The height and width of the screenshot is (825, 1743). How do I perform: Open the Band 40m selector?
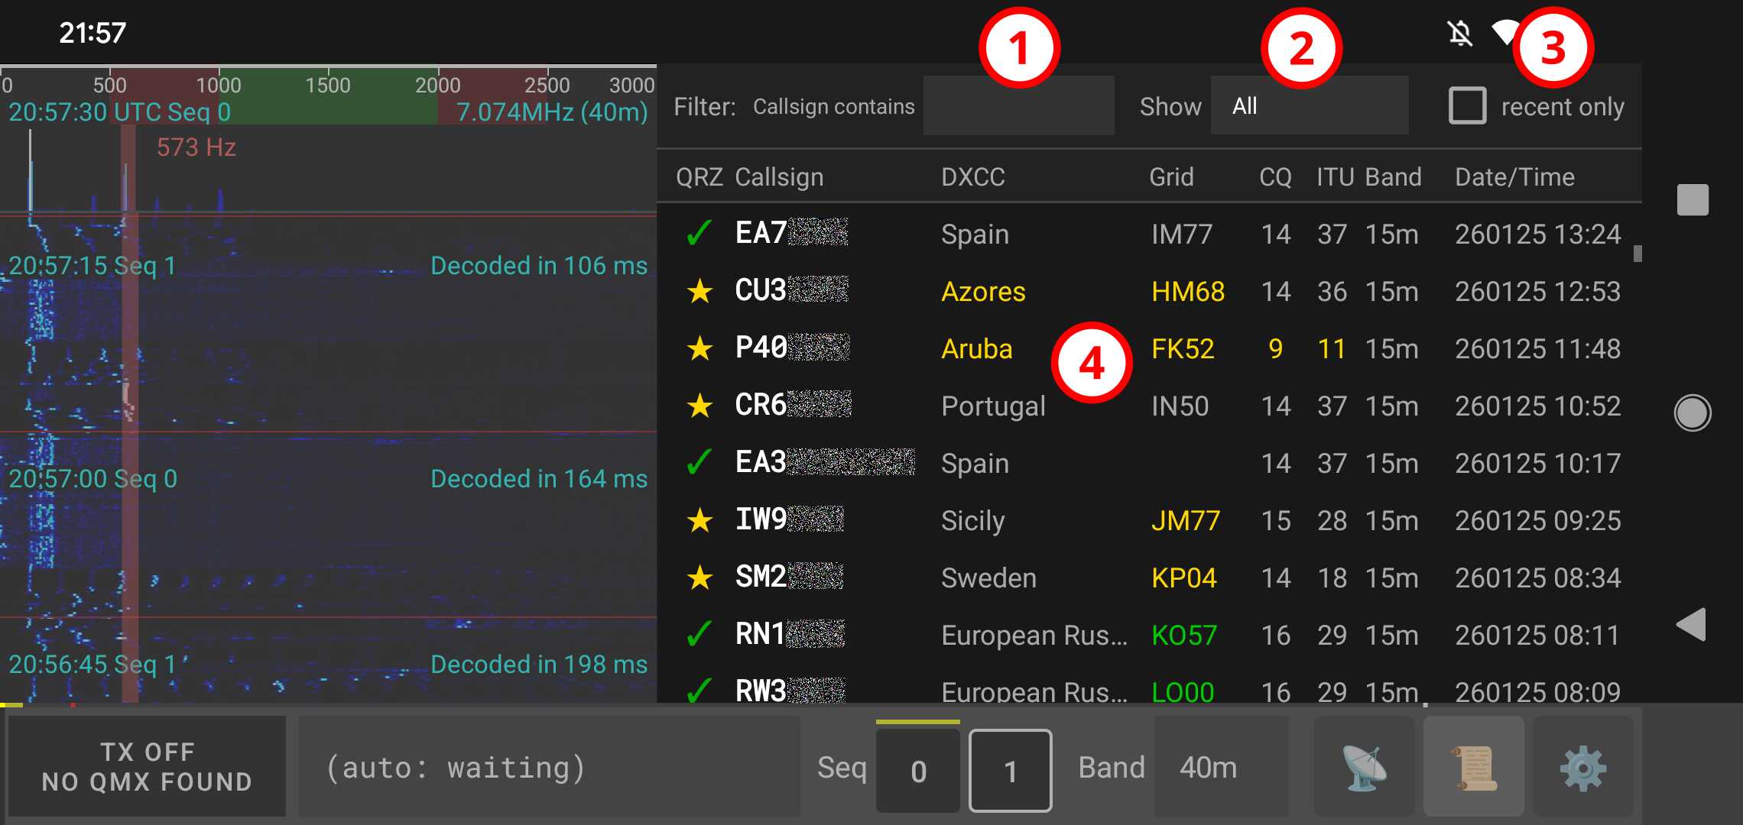coord(1209,767)
